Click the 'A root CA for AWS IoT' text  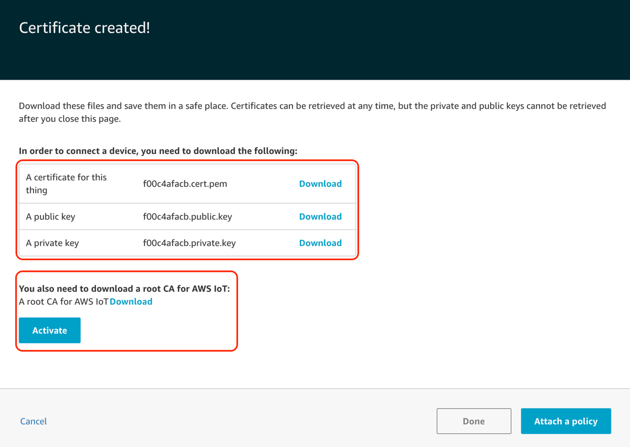pyautogui.click(x=64, y=302)
